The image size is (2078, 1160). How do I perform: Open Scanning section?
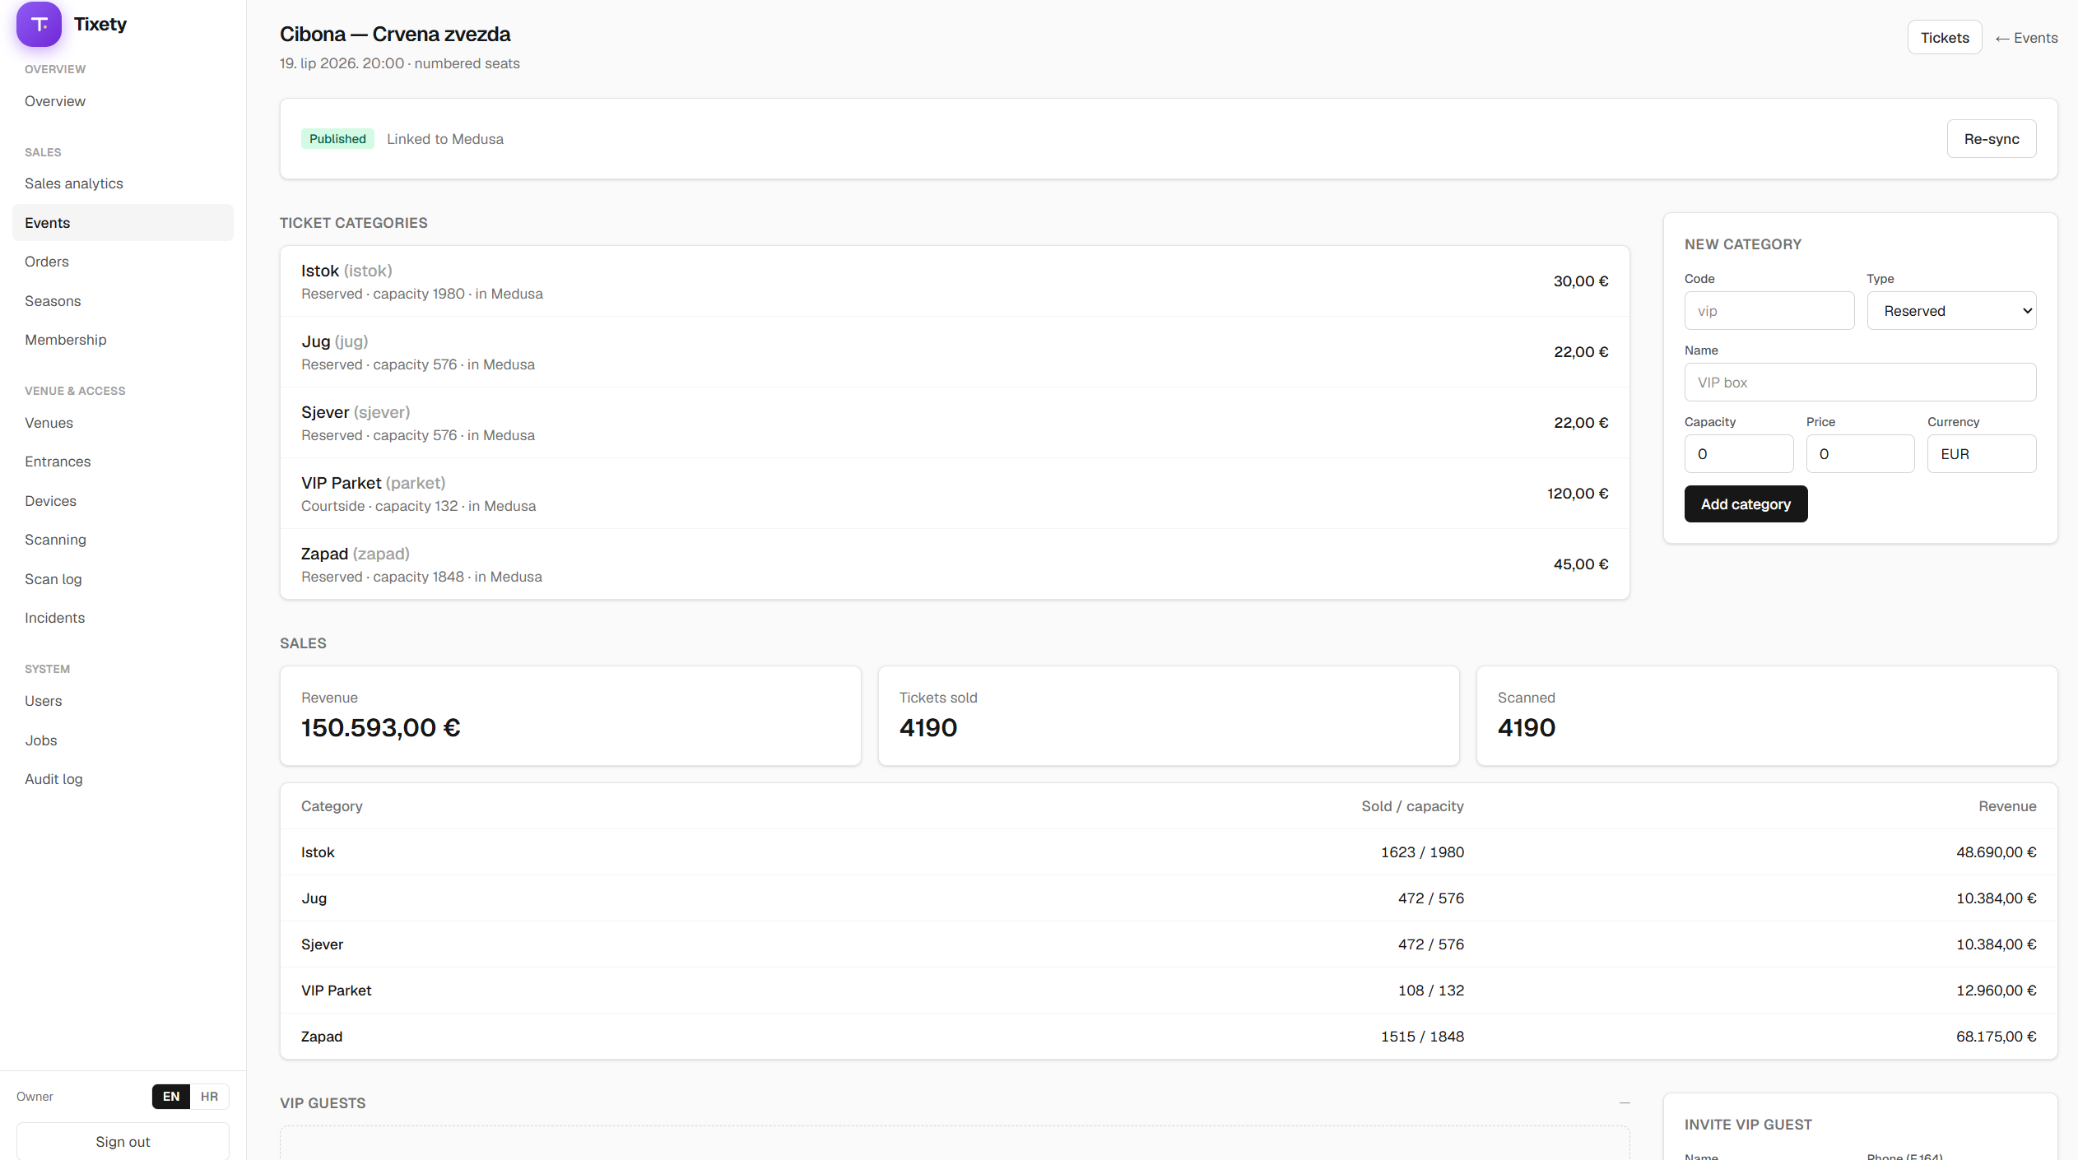click(x=123, y=540)
